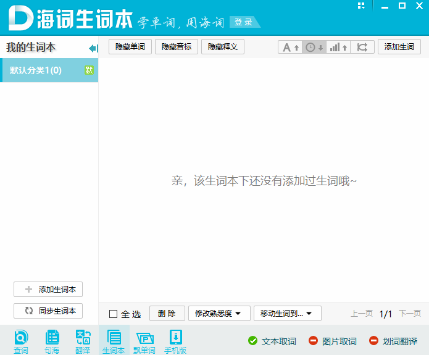Switch to the 句海 sentence tab
Viewport: 429px width, 355px height.
coord(52,341)
